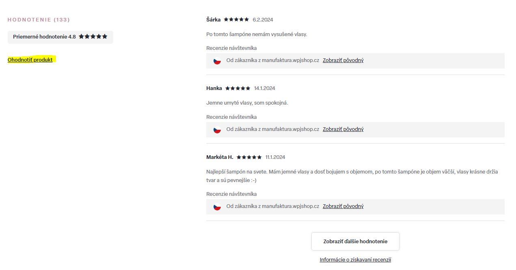Click the average rating stars icon
The image size is (516, 270).
click(x=93, y=36)
